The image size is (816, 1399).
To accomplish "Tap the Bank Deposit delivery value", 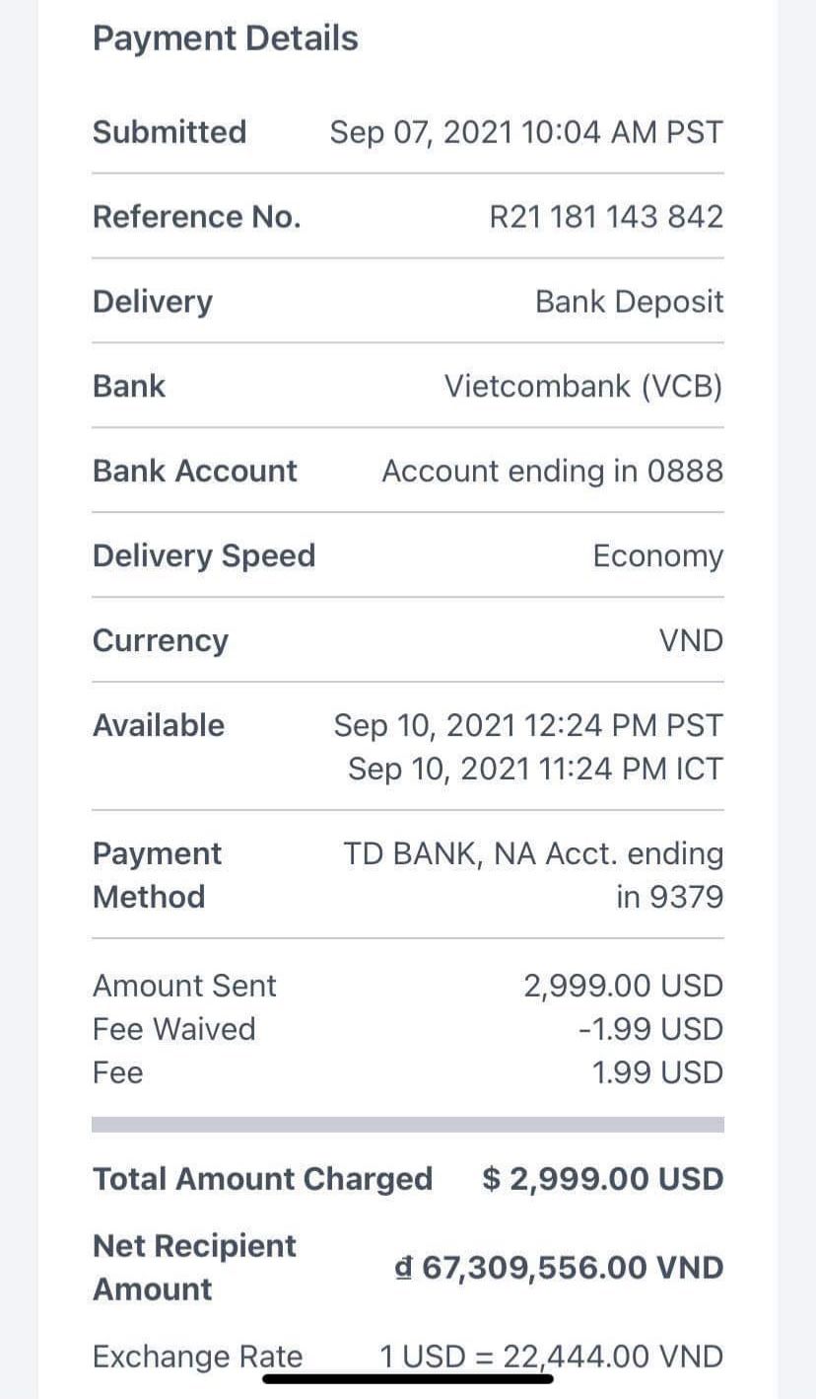I will tap(629, 302).
